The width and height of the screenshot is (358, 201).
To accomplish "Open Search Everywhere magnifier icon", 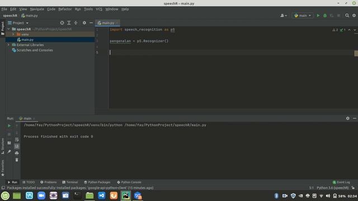I will (347, 16).
